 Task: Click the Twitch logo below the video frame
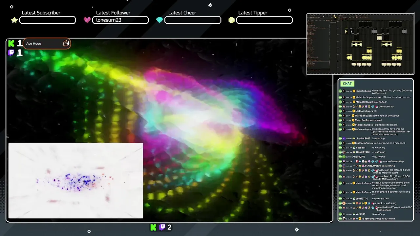tap(162, 227)
